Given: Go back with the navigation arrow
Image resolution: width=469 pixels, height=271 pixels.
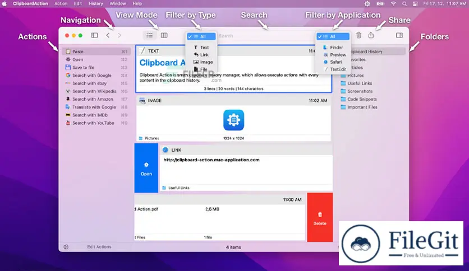Looking at the screenshot, I should pos(108,35).
